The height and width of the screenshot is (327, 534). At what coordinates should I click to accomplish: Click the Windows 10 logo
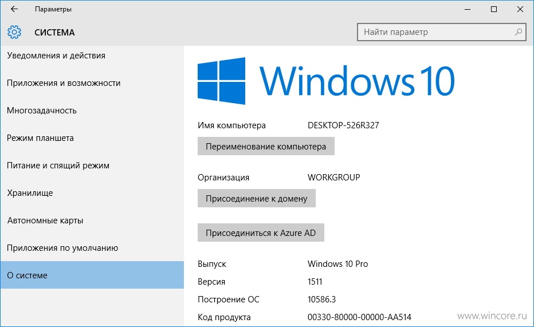pos(326,81)
